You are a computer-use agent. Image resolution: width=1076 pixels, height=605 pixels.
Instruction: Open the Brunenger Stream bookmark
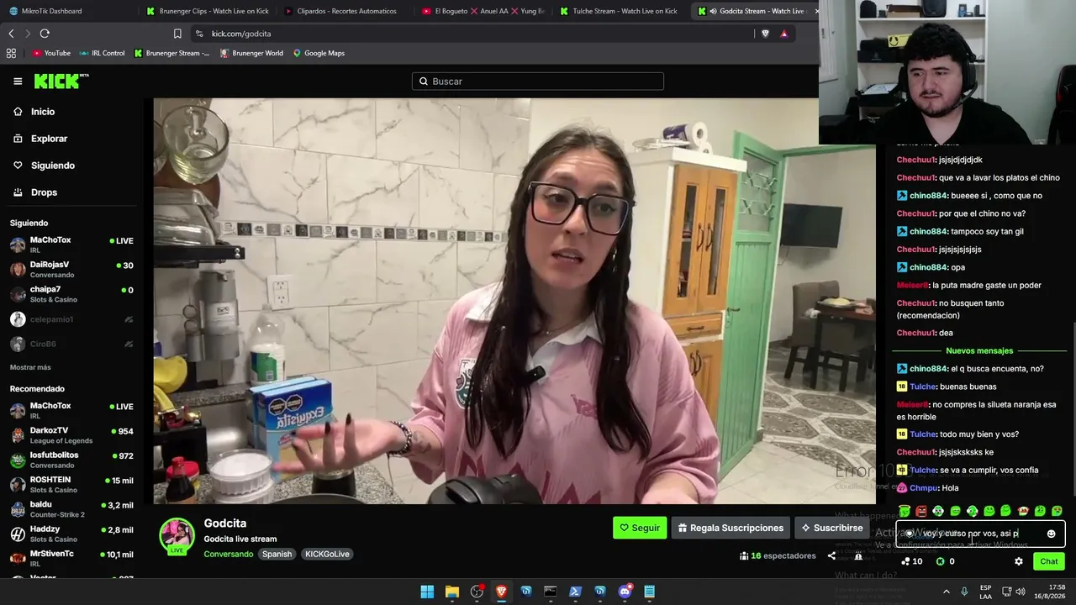[172, 53]
